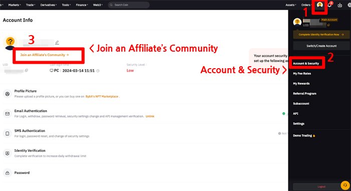The width and height of the screenshot is (351, 191).
Task: Click the Search Coin input field
Action: [x=129, y=5]
